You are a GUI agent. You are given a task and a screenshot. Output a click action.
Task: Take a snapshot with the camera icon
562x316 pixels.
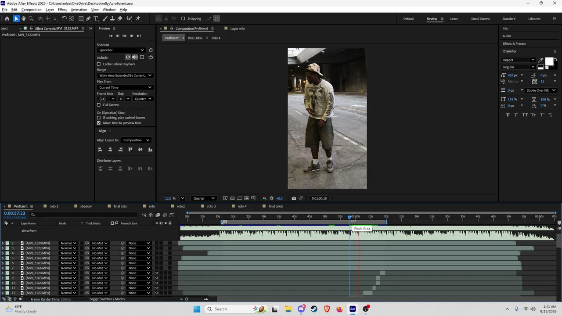[x=294, y=198]
